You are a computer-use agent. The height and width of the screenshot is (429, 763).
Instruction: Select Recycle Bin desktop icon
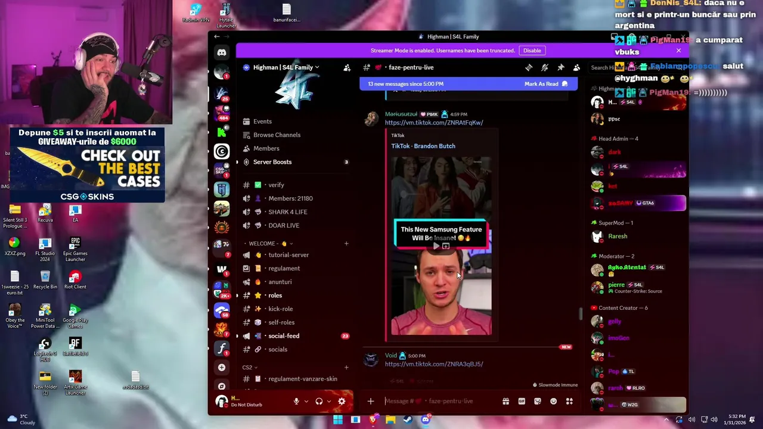pyautogui.click(x=45, y=279)
